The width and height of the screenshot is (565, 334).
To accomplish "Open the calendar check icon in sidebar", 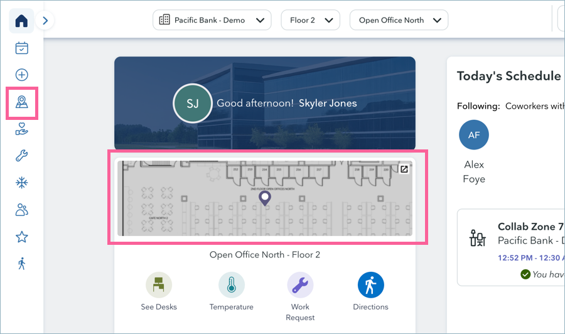I will point(21,48).
